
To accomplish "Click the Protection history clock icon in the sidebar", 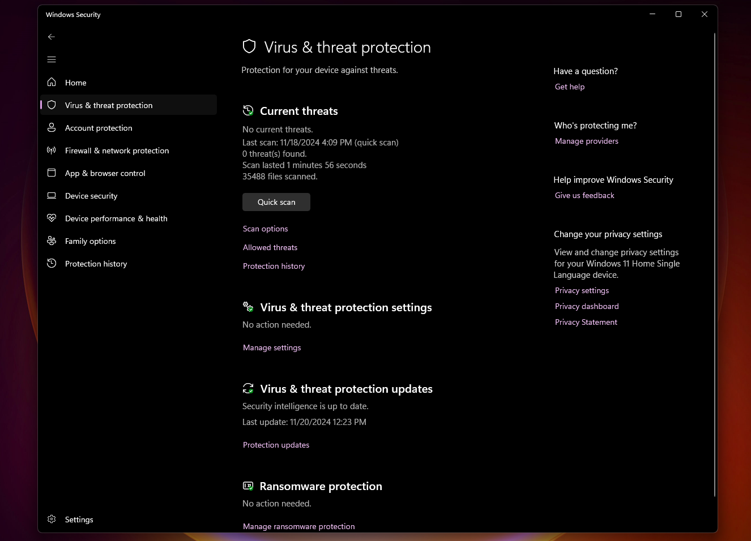I will pos(52,263).
